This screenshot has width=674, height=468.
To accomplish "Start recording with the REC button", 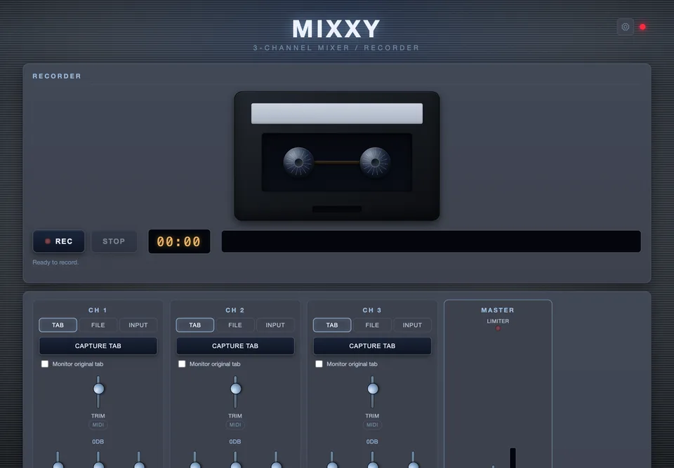I will [x=59, y=241].
